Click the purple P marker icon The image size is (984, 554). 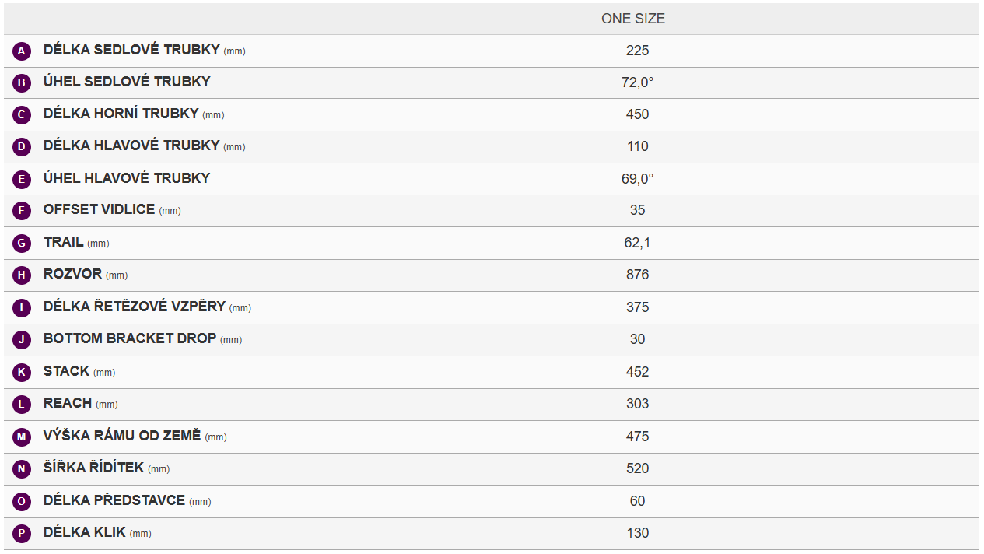(x=22, y=534)
